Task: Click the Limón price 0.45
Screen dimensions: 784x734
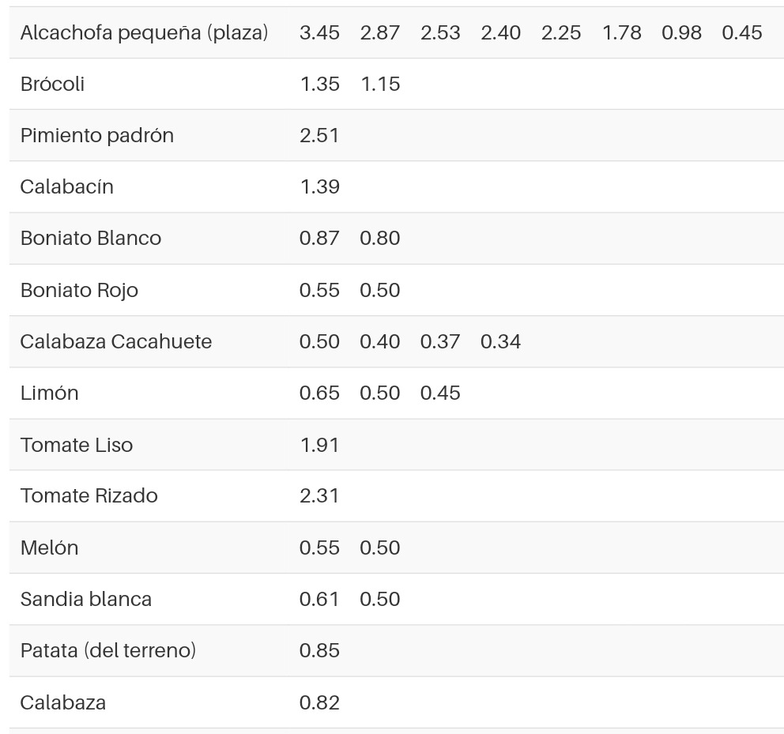Action: (x=440, y=393)
